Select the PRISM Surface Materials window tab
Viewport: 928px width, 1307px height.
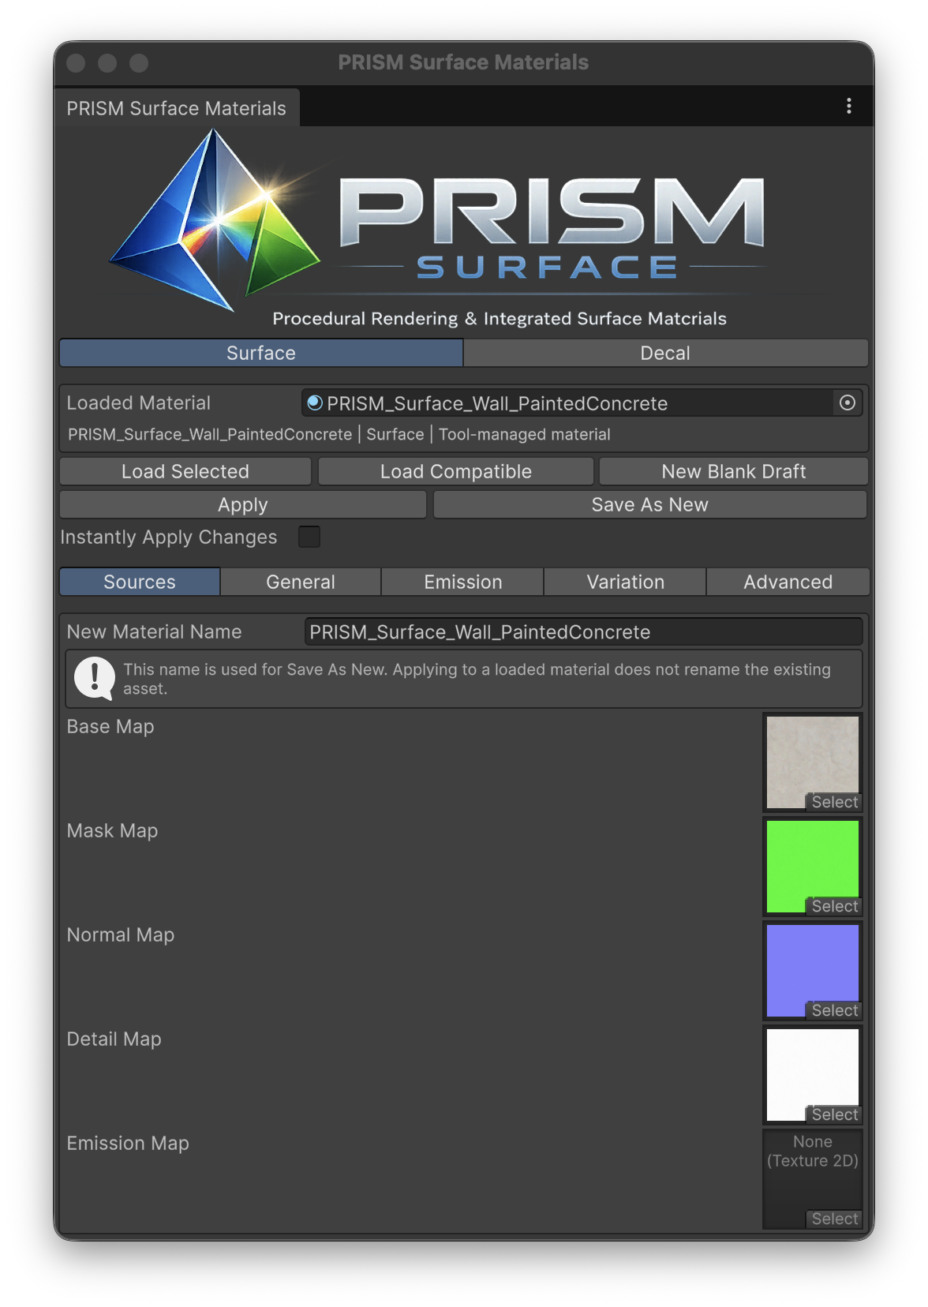pos(177,108)
